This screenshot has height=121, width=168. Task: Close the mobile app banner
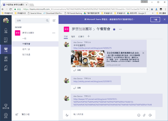coord(165,19)
